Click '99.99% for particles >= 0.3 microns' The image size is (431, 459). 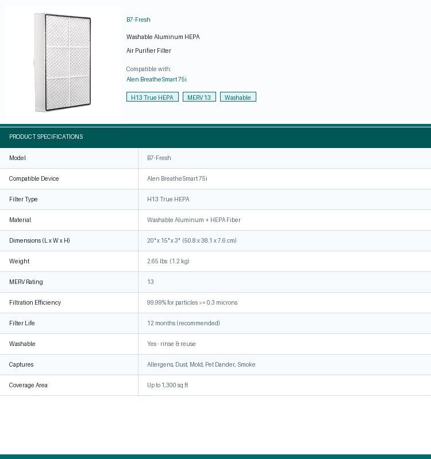(192, 303)
